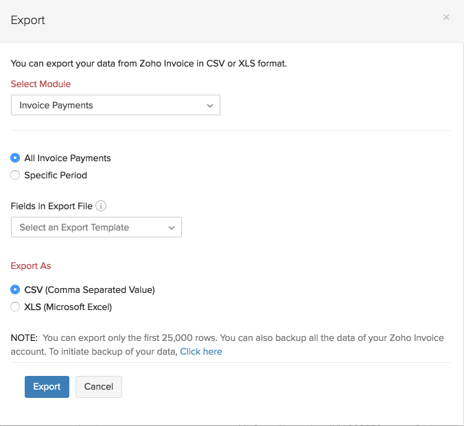This screenshot has width=464, height=426.
Task: Pick the CSV radio button circle
Action: pyautogui.click(x=15, y=289)
